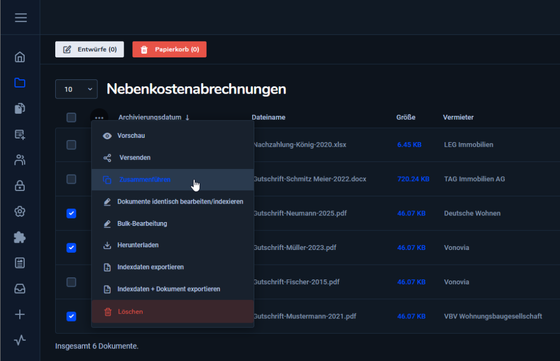
Task: Open the clipboard list icon in sidebar
Action: (20, 263)
